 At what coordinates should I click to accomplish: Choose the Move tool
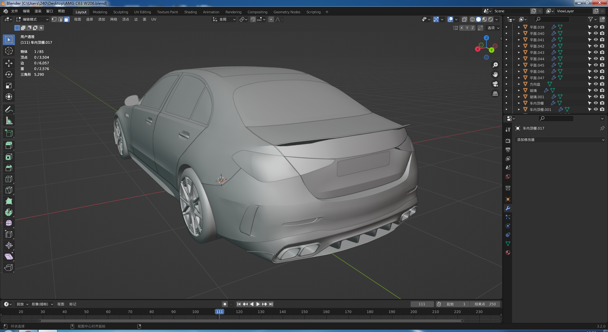[x=9, y=63]
